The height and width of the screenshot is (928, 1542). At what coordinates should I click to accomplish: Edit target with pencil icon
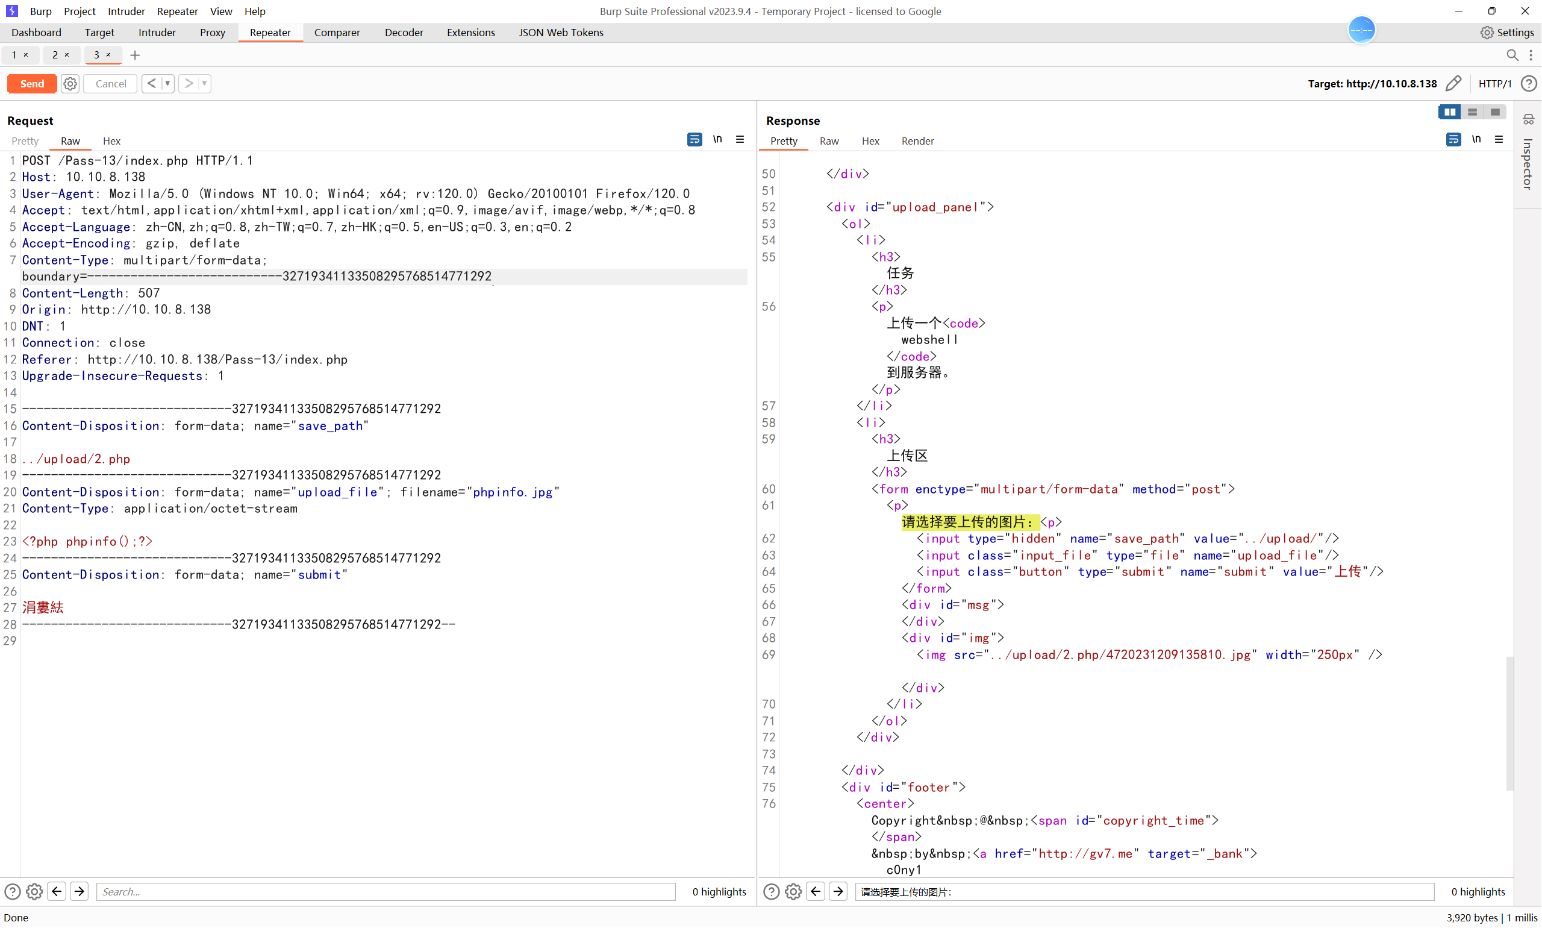coord(1454,84)
